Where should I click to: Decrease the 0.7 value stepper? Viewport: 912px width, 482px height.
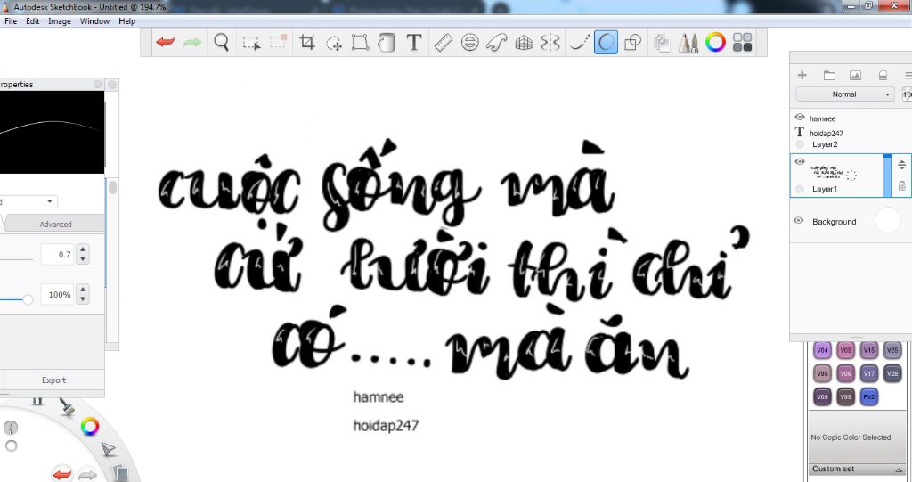tap(83, 259)
